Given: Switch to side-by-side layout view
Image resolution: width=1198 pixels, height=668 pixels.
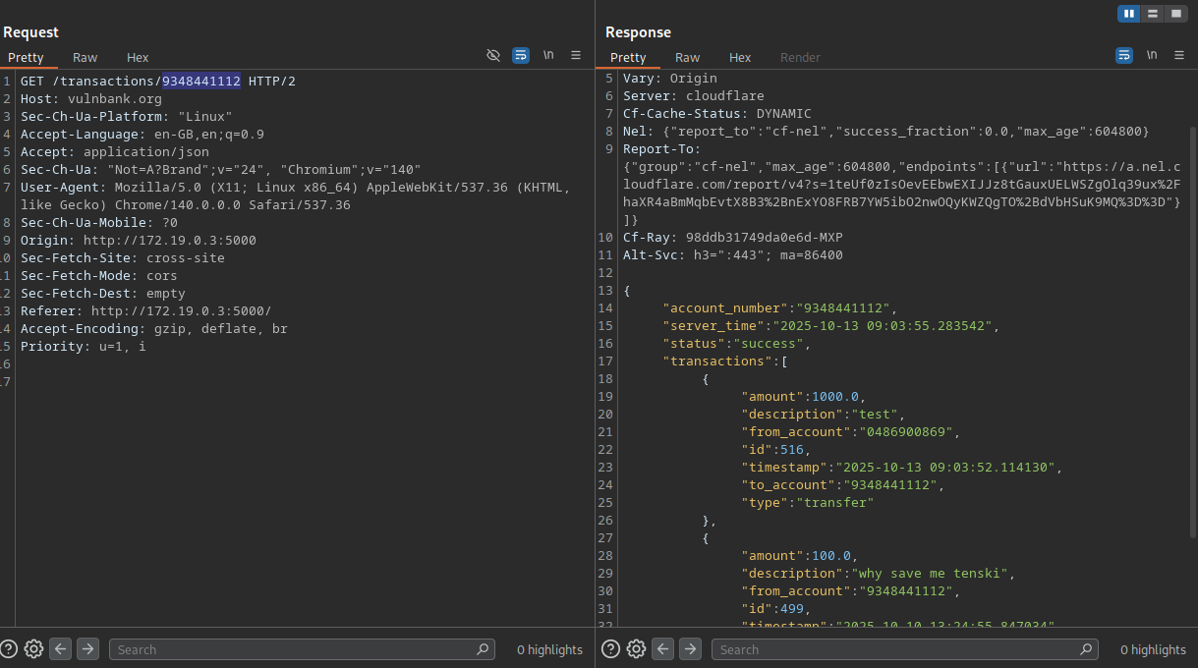Looking at the screenshot, I should [1128, 14].
